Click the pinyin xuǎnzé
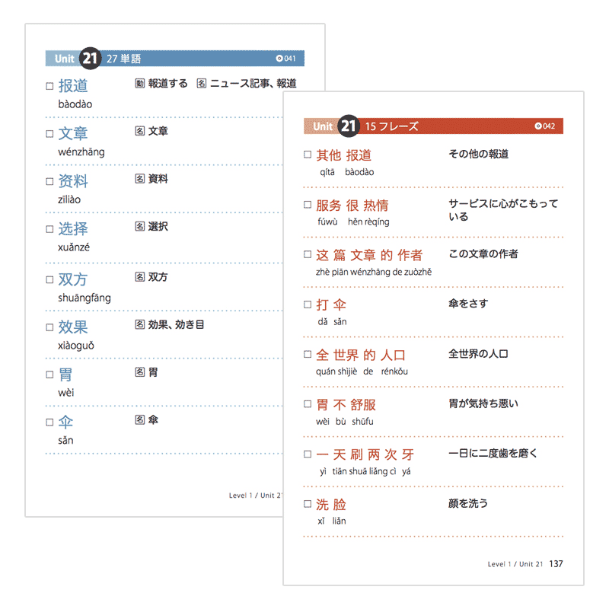Image resolution: width=609 pixels, height=609 pixels. (74, 247)
